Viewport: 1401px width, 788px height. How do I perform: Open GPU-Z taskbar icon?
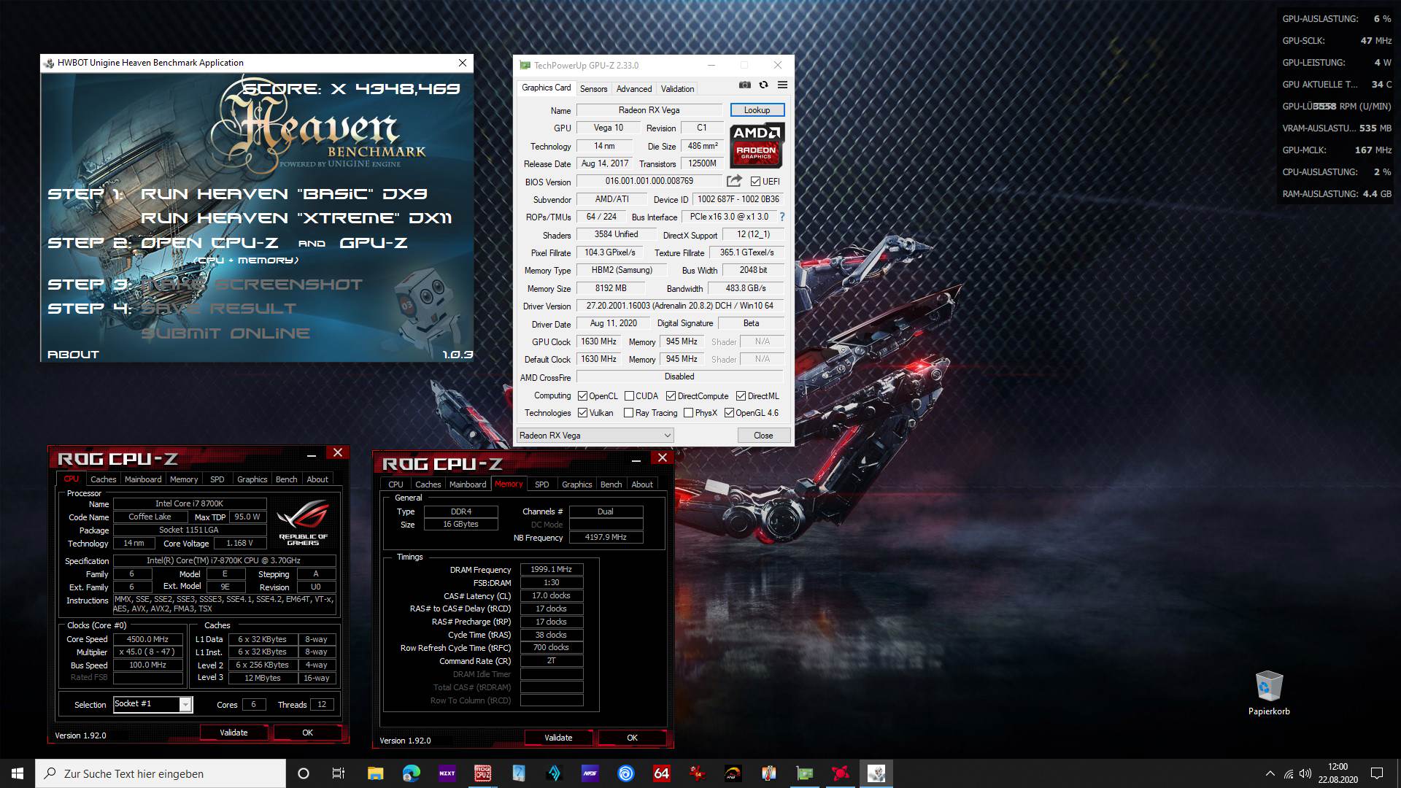click(x=804, y=773)
